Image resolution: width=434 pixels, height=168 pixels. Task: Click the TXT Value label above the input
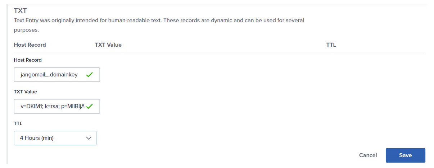click(x=26, y=92)
